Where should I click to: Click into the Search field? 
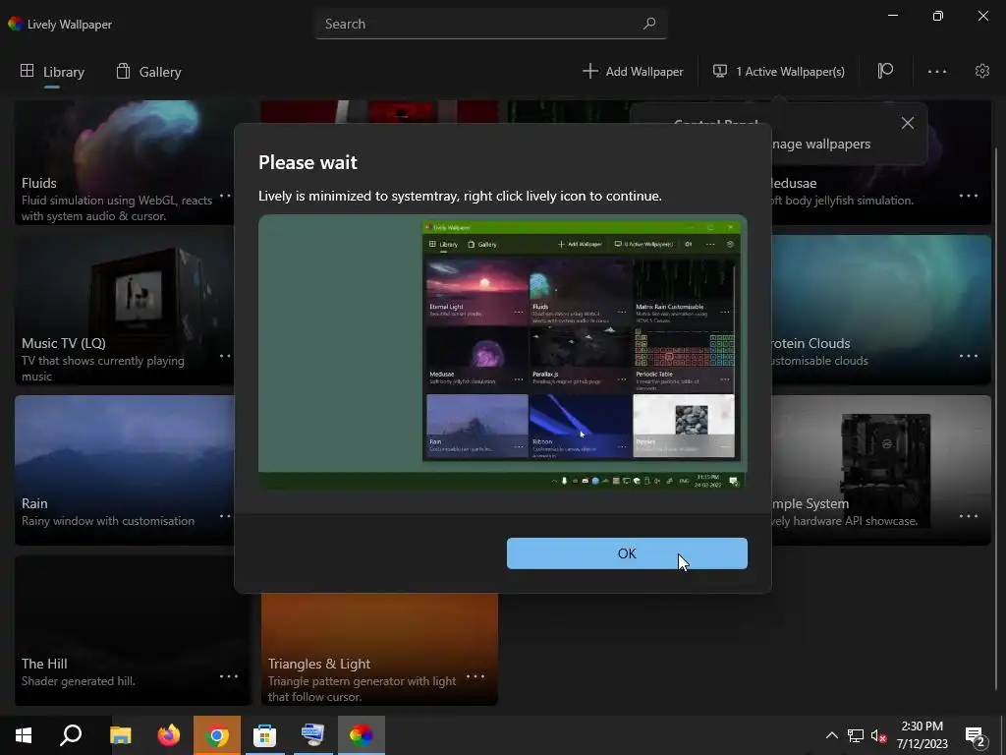pyautogui.click(x=491, y=24)
